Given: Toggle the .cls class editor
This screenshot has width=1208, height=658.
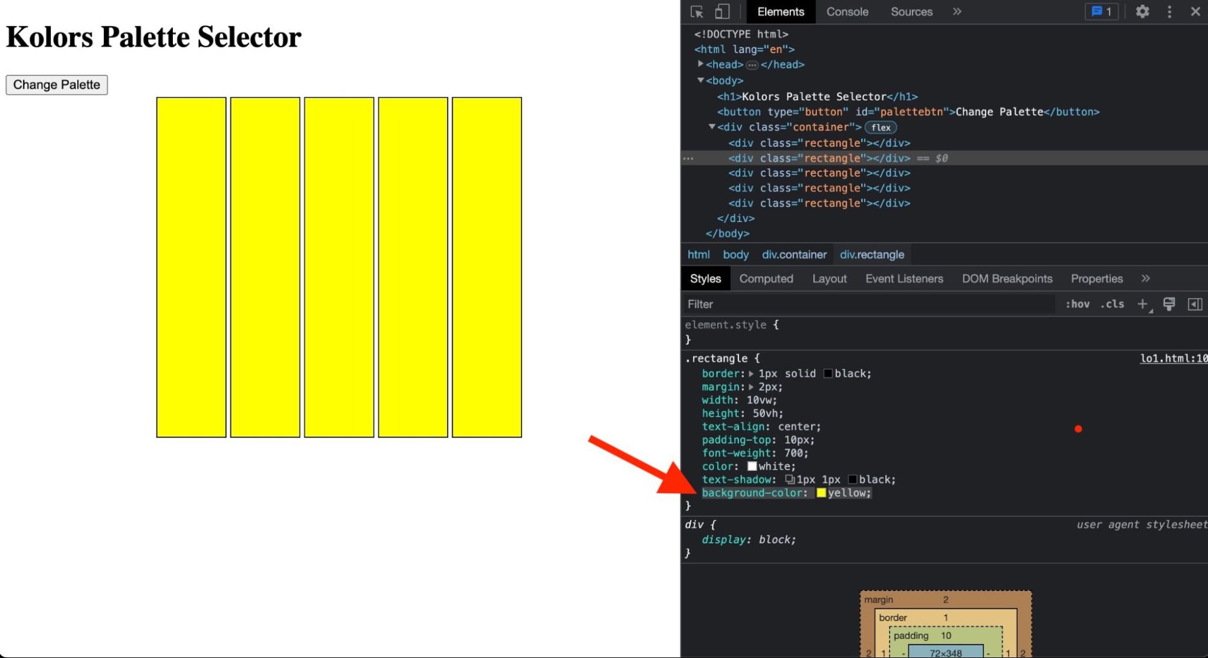Looking at the screenshot, I should tap(1112, 304).
